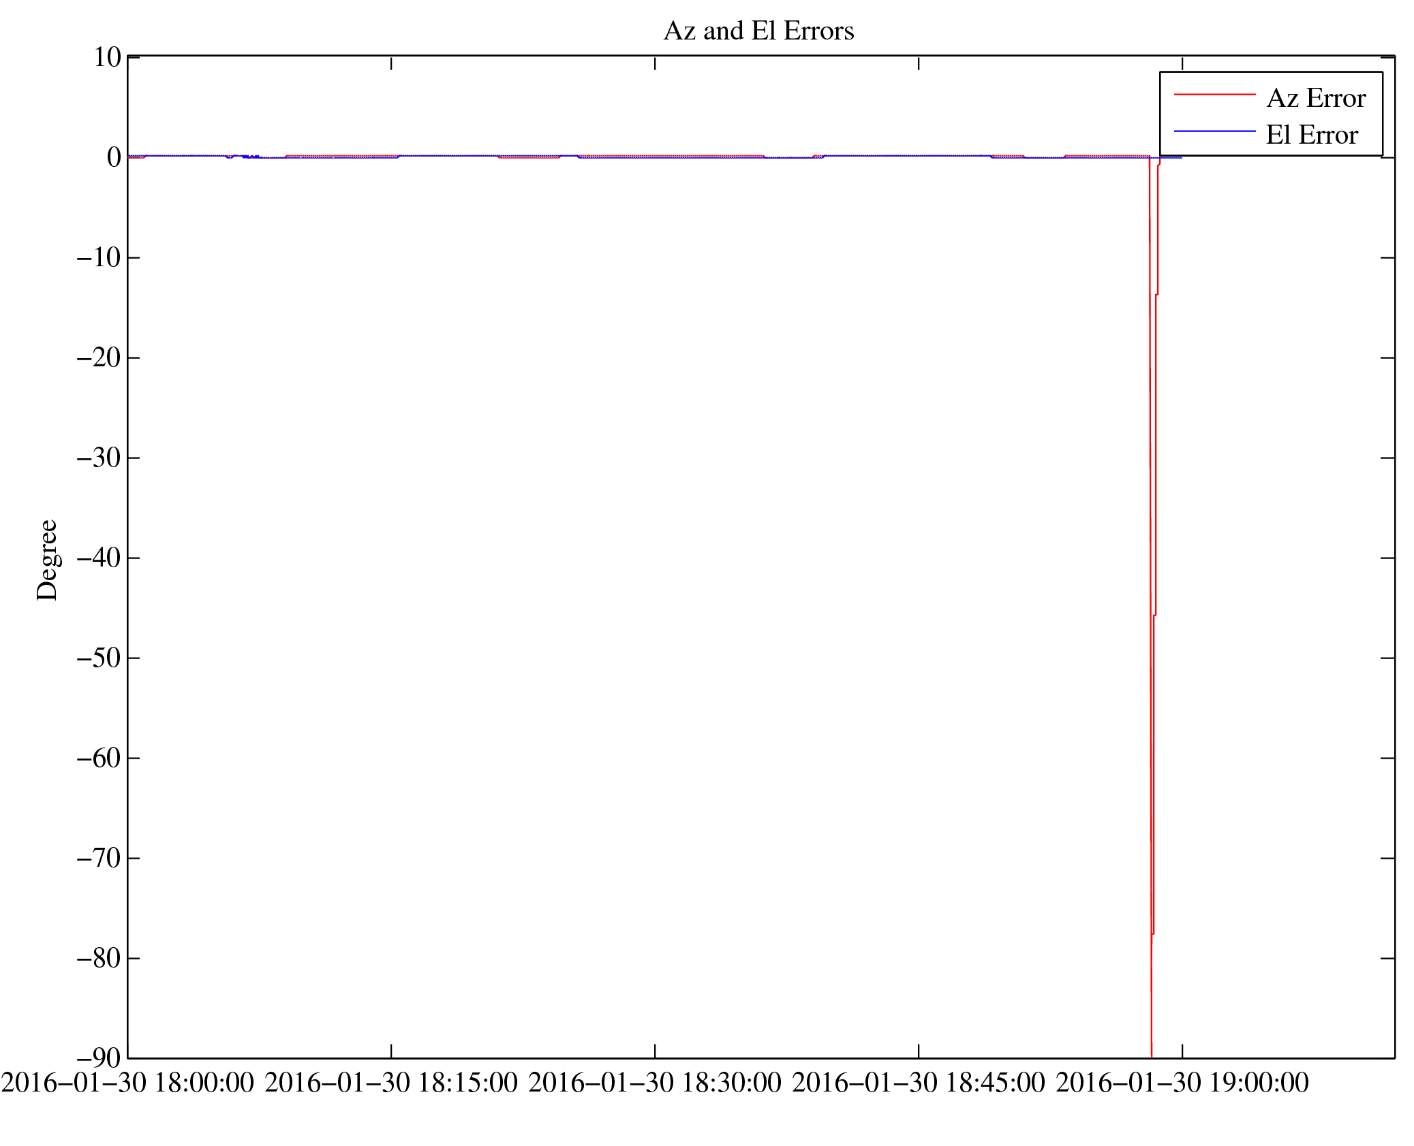Click the y-axis tick label -20
The width and height of the screenshot is (1414, 1146).
[x=99, y=357]
